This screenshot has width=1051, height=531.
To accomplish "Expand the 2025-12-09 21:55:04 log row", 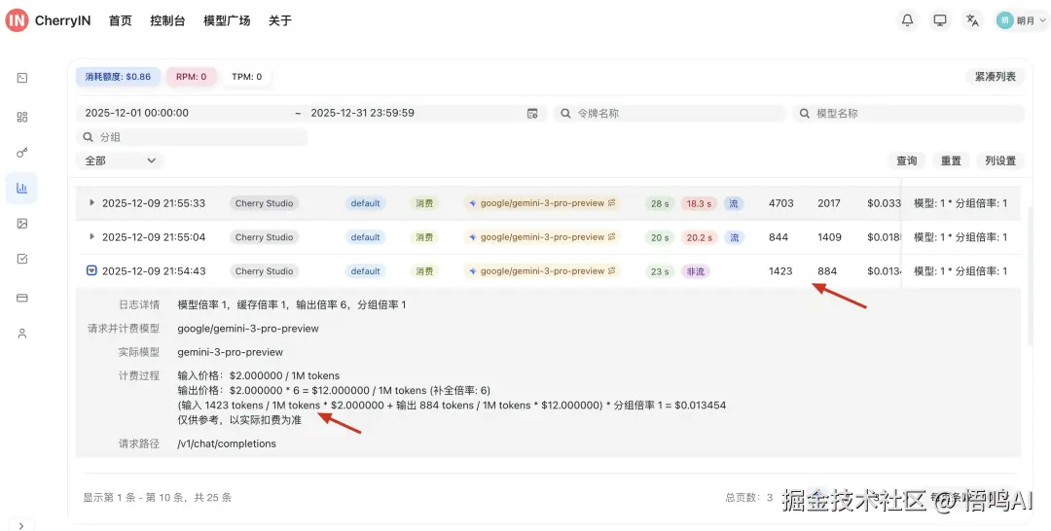I will [x=91, y=237].
